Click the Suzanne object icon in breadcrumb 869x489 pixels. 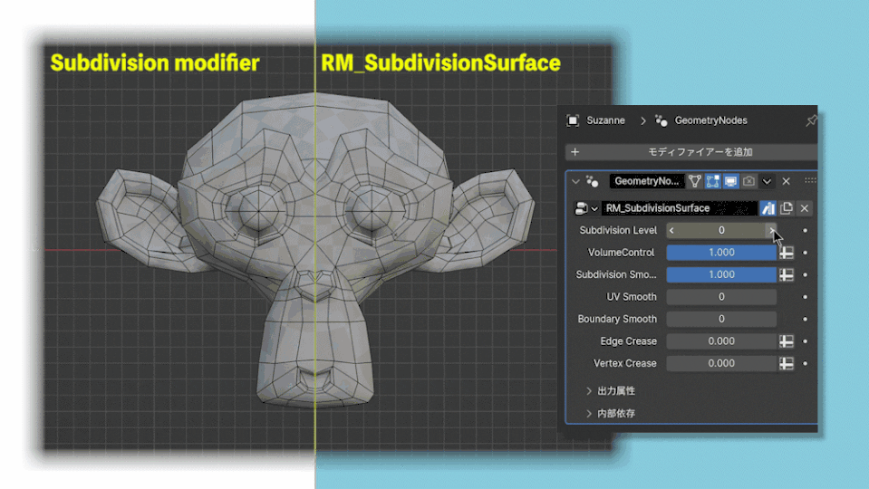click(573, 120)
